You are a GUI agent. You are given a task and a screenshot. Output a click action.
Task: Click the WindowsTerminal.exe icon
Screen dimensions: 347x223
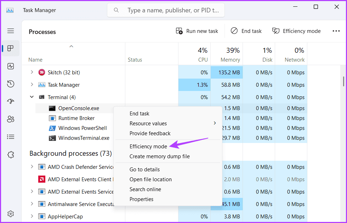(x=52, y=138)
